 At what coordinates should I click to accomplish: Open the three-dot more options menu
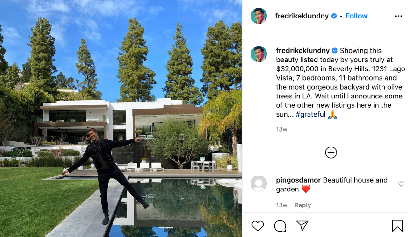398,16
